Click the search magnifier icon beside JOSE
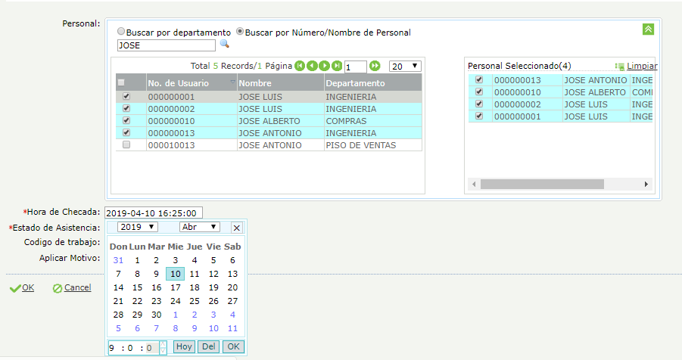Image resolution: width=682 pixels, height=360 pixels. pyautogui.click(x=225, y=44)
